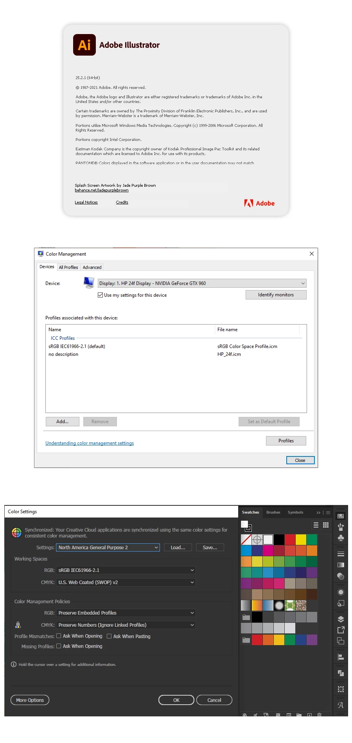
Task: Open the Stroke panel dock icon
Action: click(x=341, y=554)
